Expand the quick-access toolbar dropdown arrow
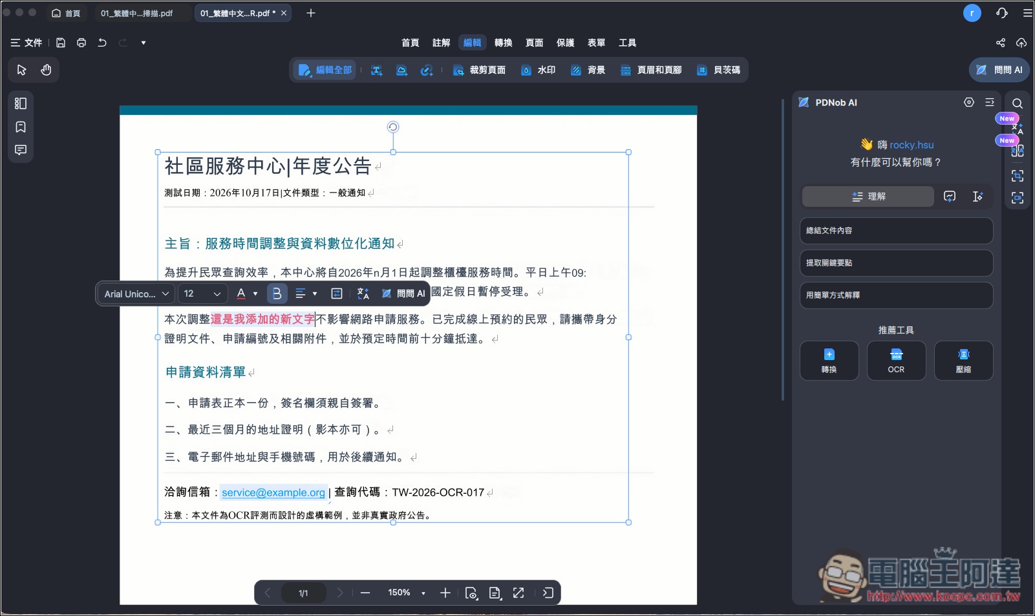This screenshot has height=616, width=1035. coord(144,43)
